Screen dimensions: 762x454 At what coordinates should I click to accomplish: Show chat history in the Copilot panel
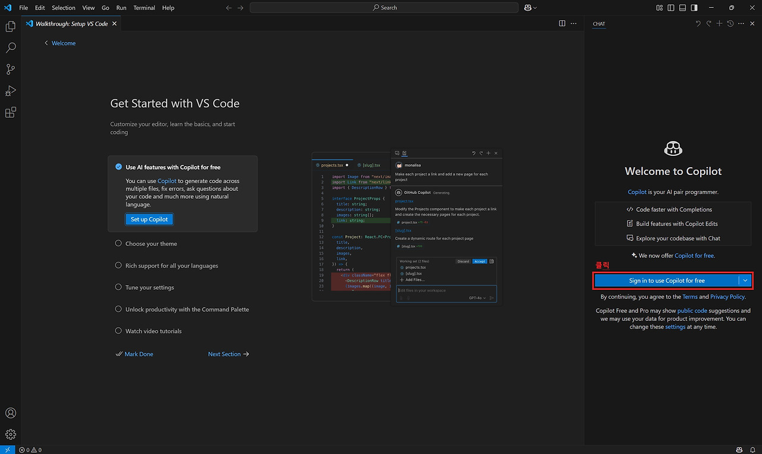point(730,23)
